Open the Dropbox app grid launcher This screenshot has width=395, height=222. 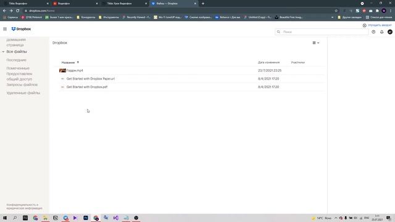(x=5, y=29)
